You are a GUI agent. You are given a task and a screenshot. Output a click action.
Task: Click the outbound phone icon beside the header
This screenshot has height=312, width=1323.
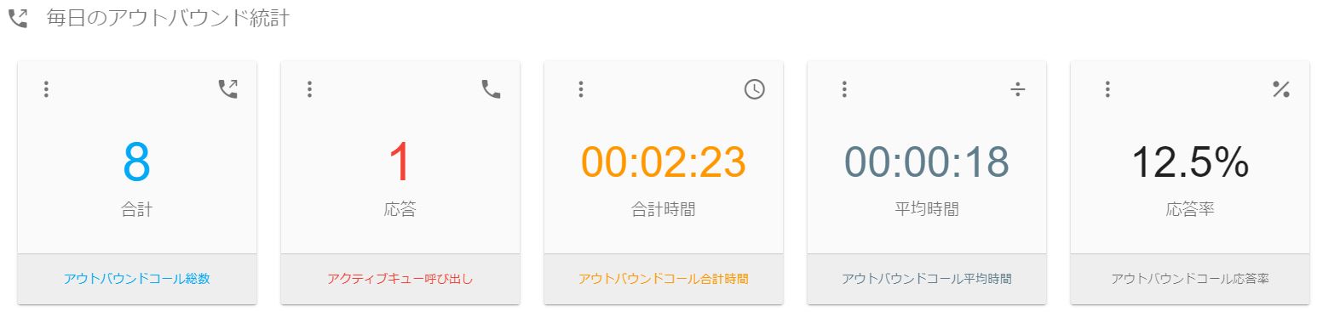point(18,18)
